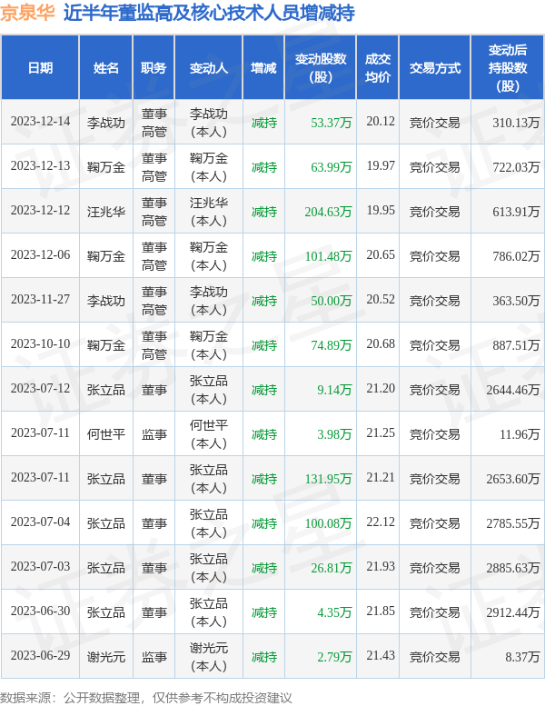Click the share change value 100.08万
The image size is (545, 706).
point(328,523)
